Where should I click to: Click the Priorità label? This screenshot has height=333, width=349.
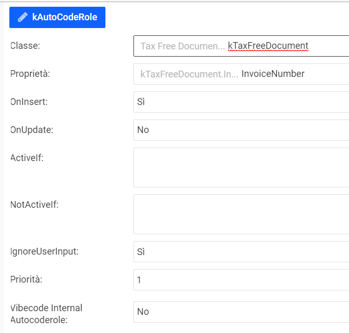pyautogui.click(x=26, y=279)
